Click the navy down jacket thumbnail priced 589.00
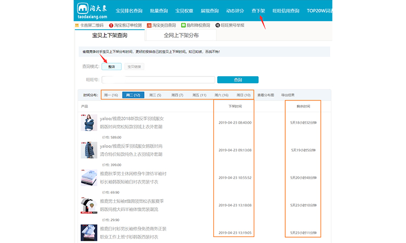 coord(89,123)
